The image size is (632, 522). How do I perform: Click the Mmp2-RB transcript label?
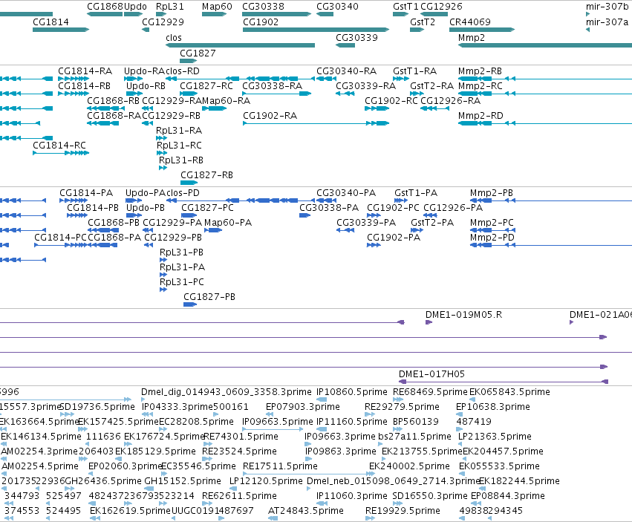pyautogui.click(x=480, y=71)
